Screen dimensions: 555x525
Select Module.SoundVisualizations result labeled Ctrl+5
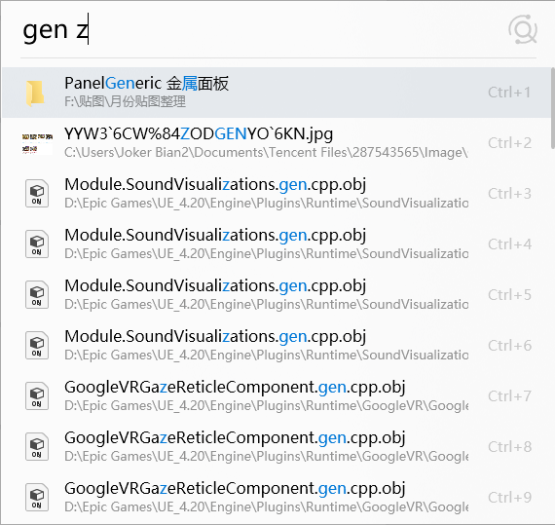click(277, 295)
